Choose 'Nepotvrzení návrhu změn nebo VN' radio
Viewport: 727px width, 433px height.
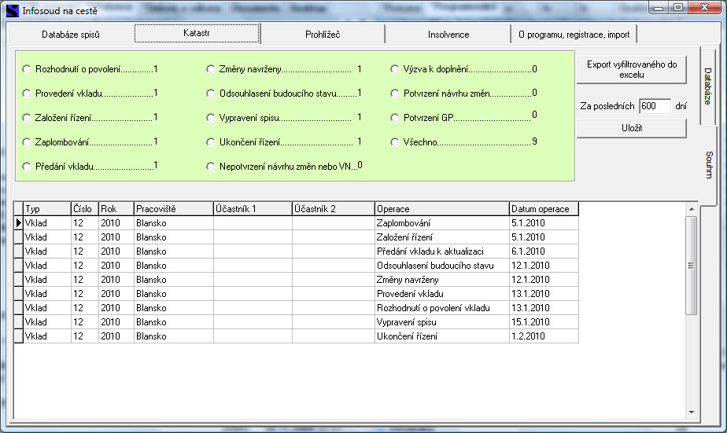(x=211, y=166)
